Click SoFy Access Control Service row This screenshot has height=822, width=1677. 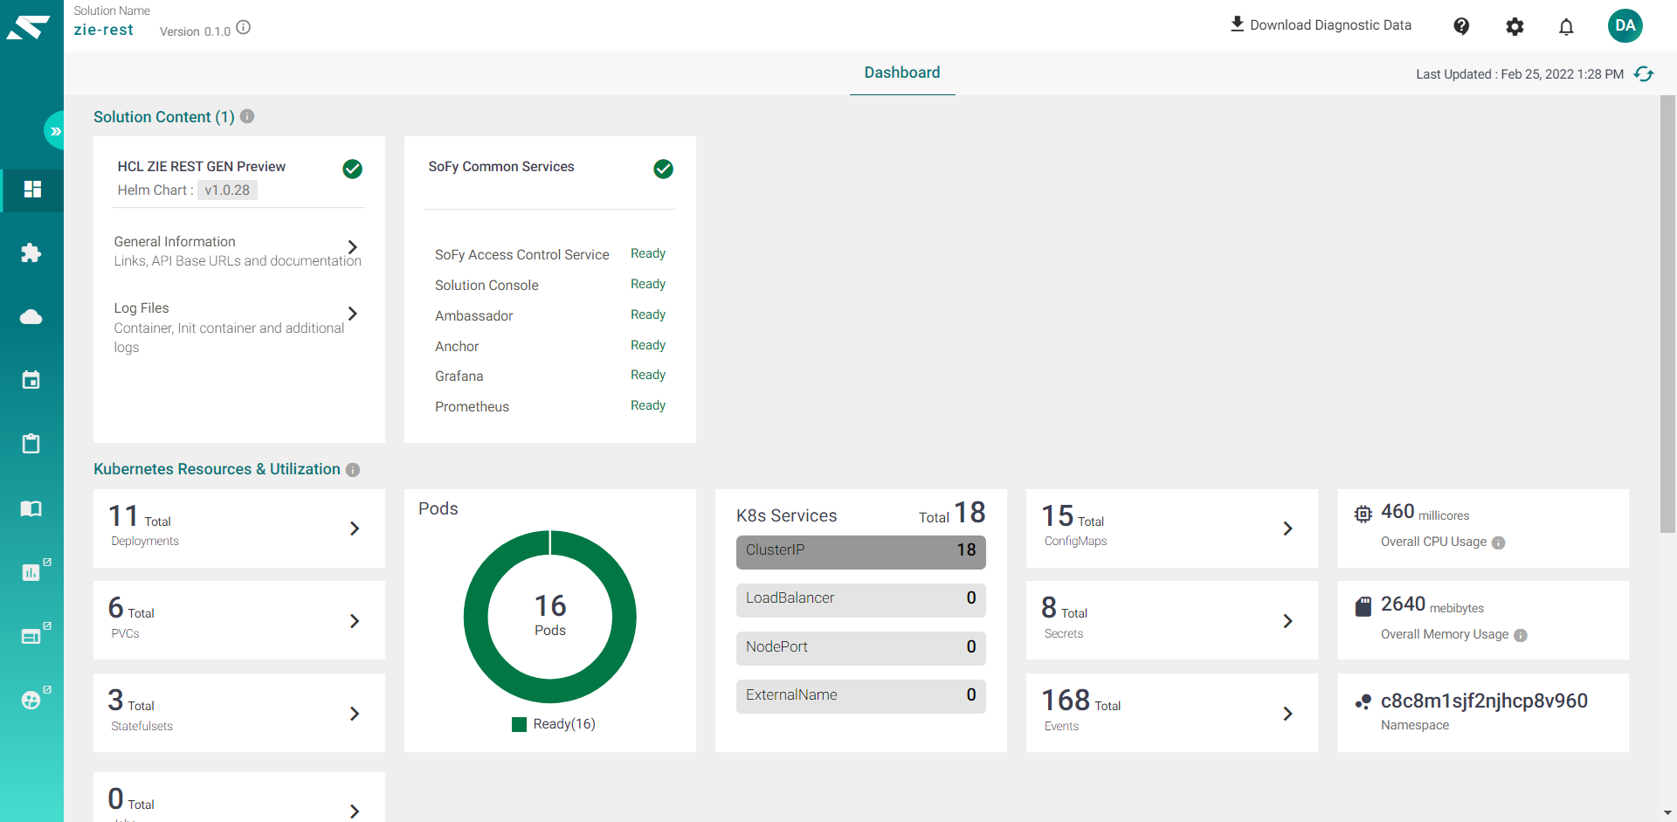tap(550, 254)
